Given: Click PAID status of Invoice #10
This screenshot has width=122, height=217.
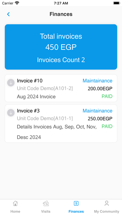Looking at the screenshot, I should pos(107,96).
